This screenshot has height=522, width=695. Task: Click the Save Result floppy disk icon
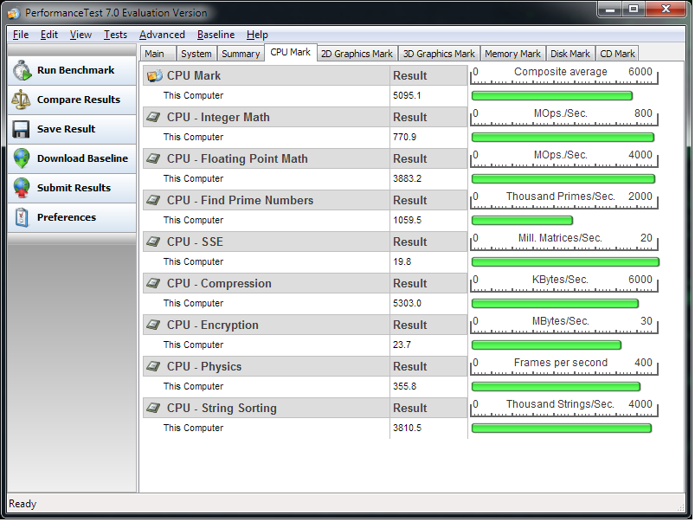[21, 129]
